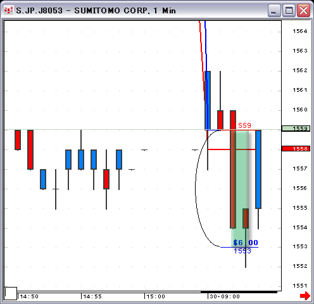Minimize the Sumitomo Corp chart window
Image resolution: width=314 pixels, height=304 pixels.
pyautogui.click(x=274, y=10)
